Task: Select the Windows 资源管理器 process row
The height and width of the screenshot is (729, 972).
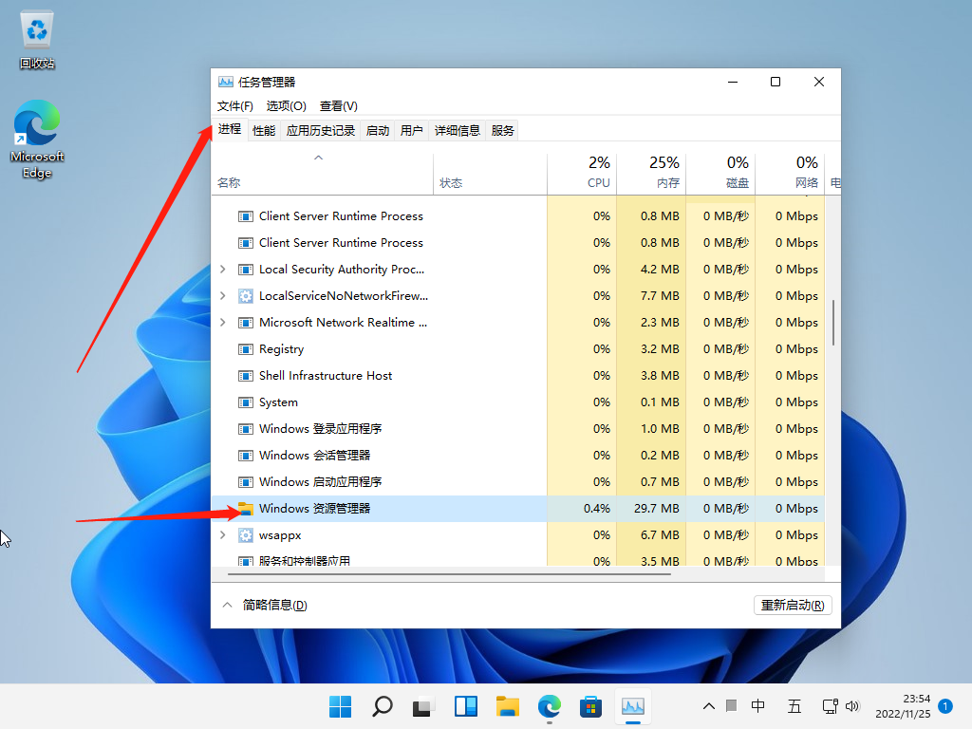Action: click(x=518, y=509)
